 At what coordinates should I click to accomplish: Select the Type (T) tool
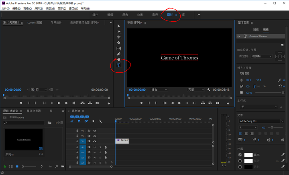pyautogui.click(x=119, y=65)
